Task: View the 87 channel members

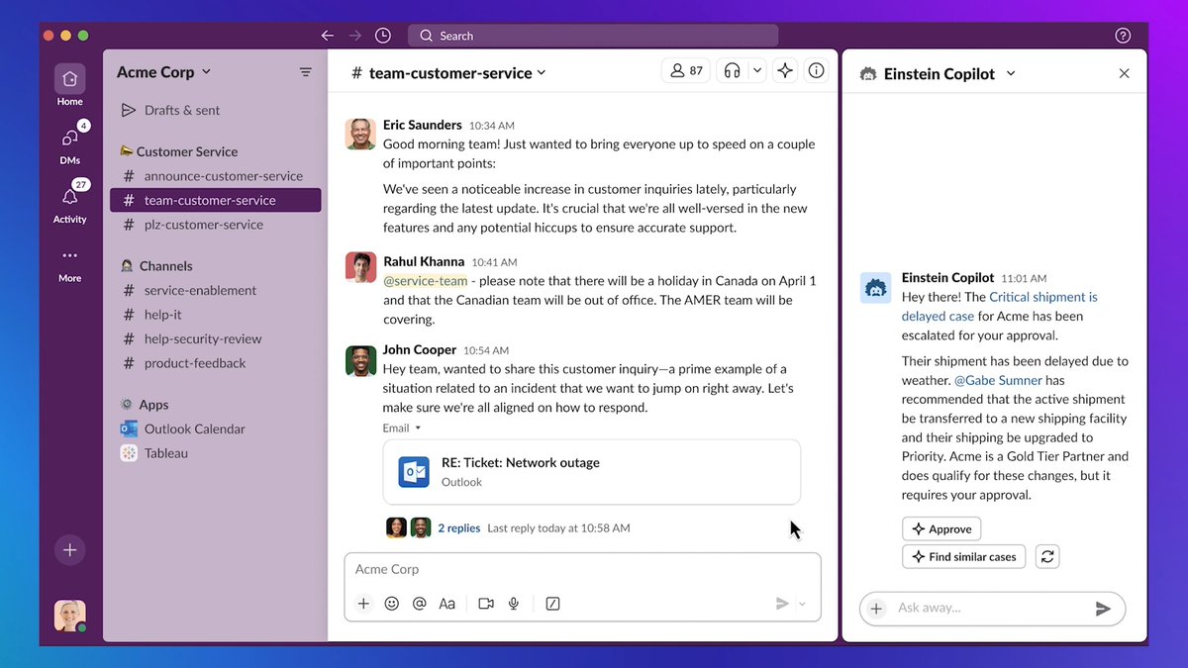Action: pos(686,71)
